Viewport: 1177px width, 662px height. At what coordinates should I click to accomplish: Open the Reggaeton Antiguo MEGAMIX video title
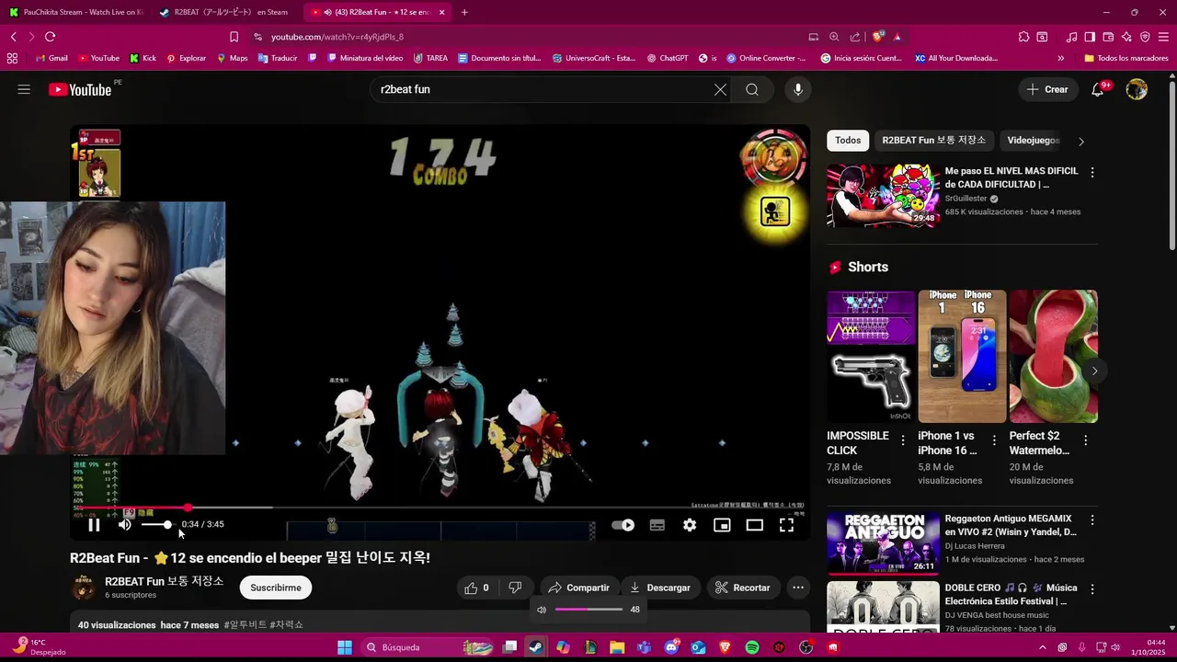pyautogui.click(x=1011, y=525)
